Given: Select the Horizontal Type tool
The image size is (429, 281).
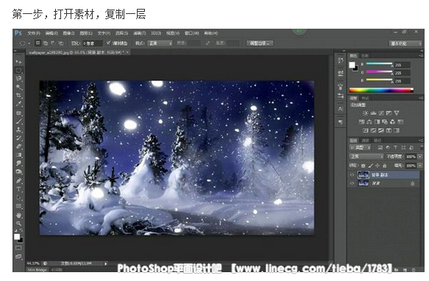Looking at the screenshot, I should point(18,189).
